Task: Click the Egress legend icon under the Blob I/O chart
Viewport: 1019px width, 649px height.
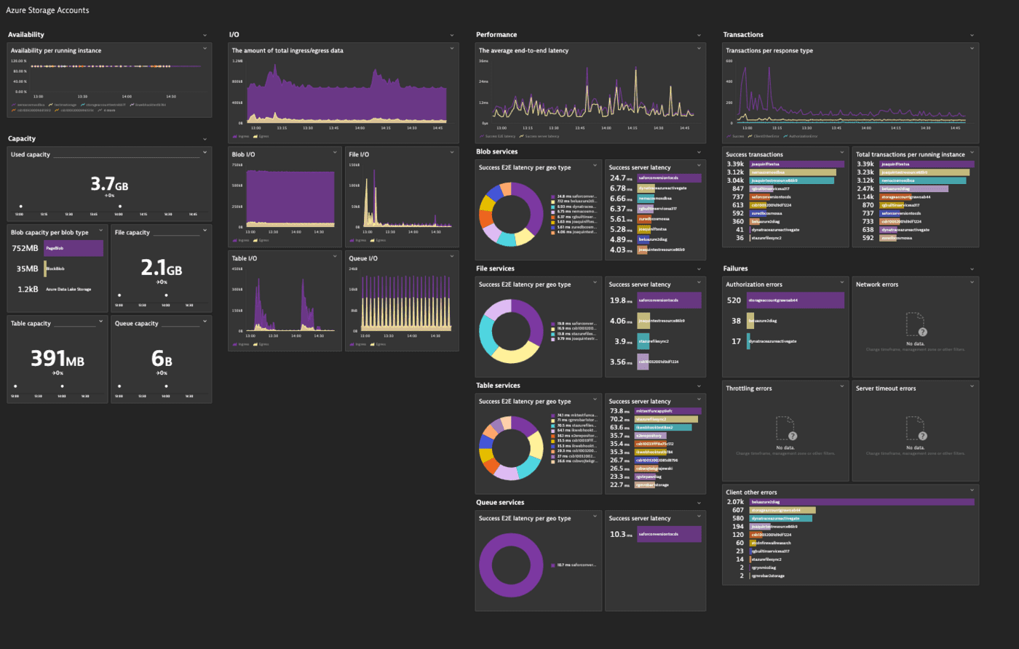Action: 255,240
